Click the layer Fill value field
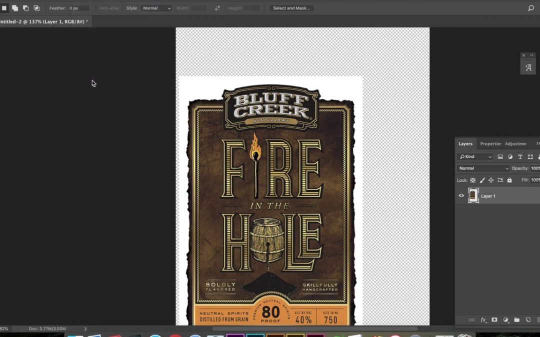The height and width of the screenshot is (337, 540). [x=535, y=180]
